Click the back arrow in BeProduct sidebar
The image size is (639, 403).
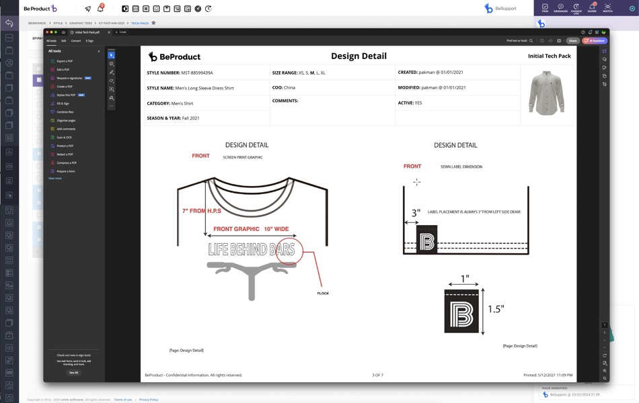point(9,24)
